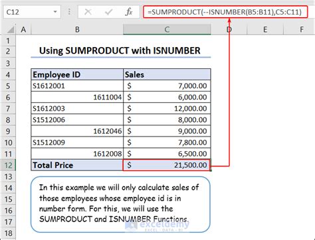Image resolution: width=315 pixels, height=240 pixels.
Task: Select column C header
Action: click(x=167, y=29)
